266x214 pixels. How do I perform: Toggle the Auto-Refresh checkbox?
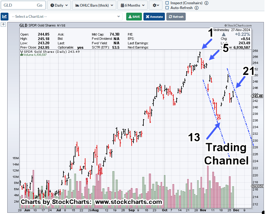pos(168,8)
